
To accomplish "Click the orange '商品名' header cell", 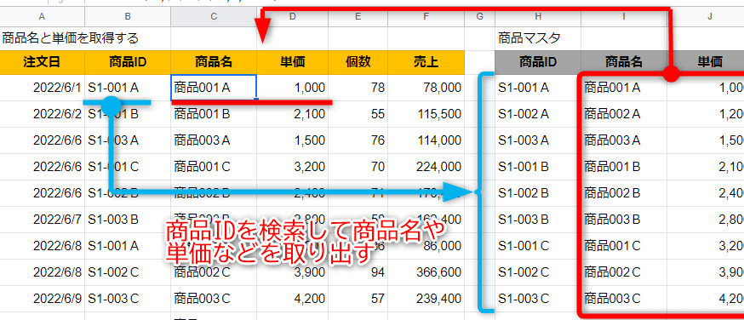I will click(214, 61).
